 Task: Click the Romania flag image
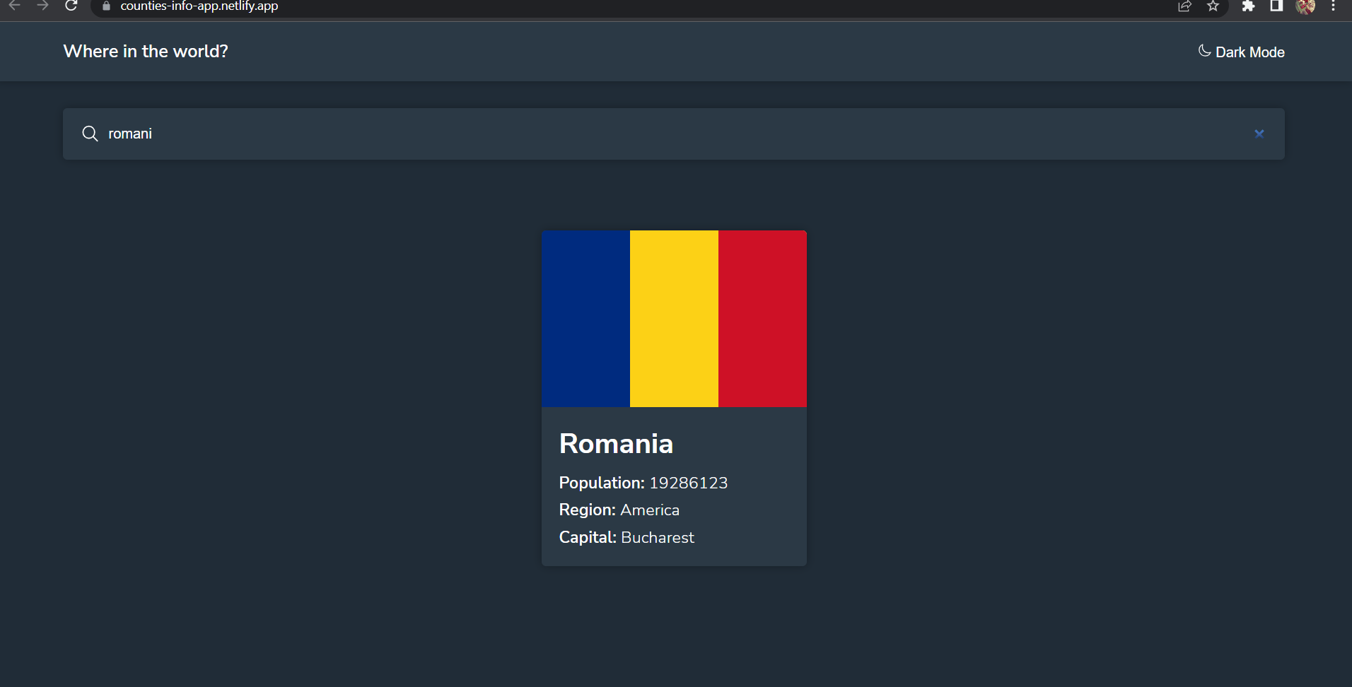pyautogui.click(x=673, y=318)
